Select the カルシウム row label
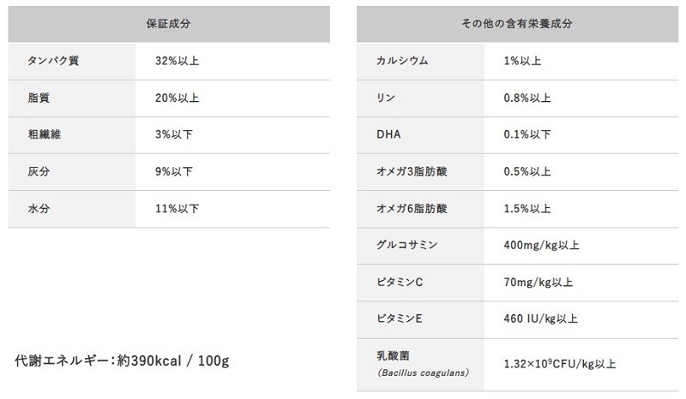Viewport: 686px width, 399px height. [x=402, y=62]
